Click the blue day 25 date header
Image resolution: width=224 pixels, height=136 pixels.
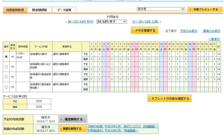pyautogui.click(x=190, y=44)
